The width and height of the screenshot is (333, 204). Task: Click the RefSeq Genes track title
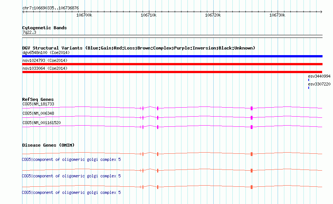tap(38, 99)
